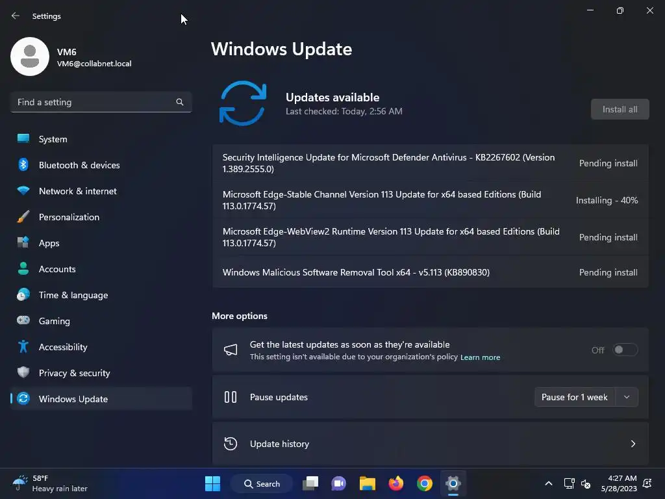The width and height of the screenshot is (665, 499).
Task: Open Gaming settings
Action: pos(101,321)
